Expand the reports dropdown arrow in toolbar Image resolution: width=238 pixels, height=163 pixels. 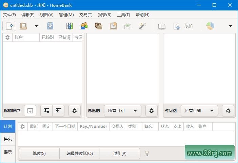(231, 26)
